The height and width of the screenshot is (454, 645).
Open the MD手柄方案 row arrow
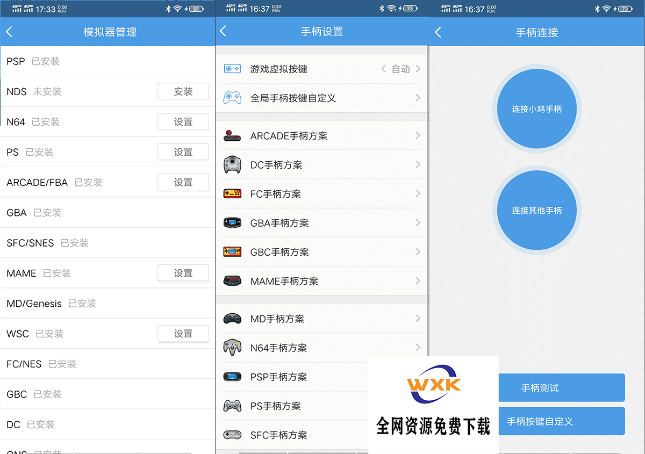(418, 319)
